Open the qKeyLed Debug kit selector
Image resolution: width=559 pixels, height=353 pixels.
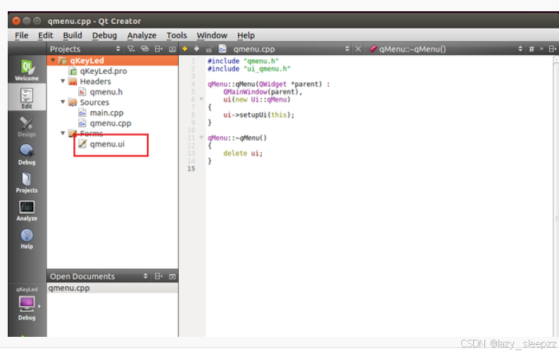pos(27,304)
